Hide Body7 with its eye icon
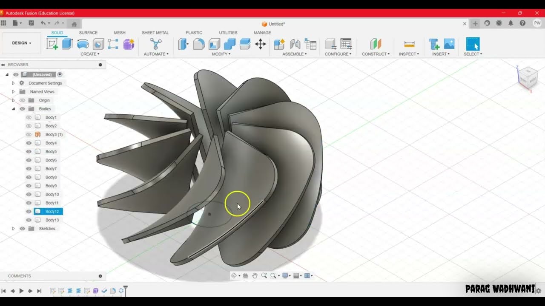Image resolution: width=545 pixels, height=306 pixels. coord(29,169)
